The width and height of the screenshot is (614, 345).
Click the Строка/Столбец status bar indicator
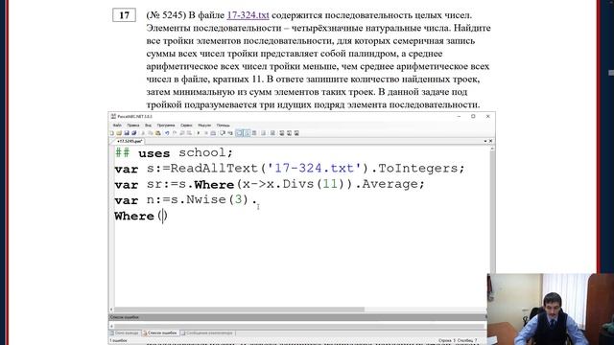point(458,340)
